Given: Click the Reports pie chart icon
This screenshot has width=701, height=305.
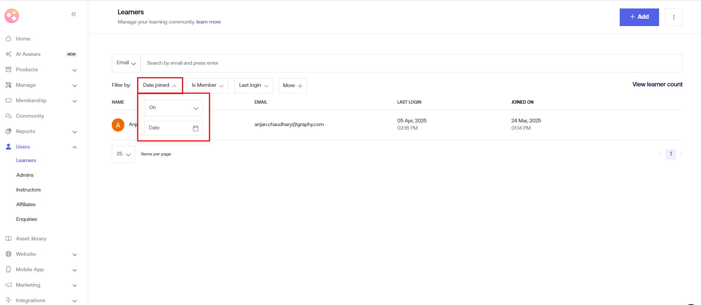Looking at the screenshot, I should pos(8,131).
